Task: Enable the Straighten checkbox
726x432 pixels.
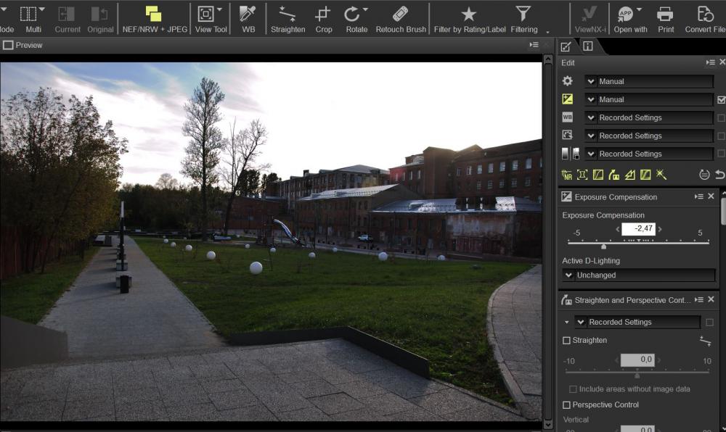Action: pyautogui.click(x=566, y=341)
